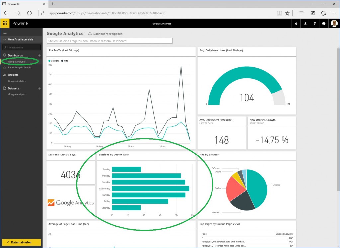Click the plus icon next to Datasets
The image size is (340, 248).
pyautogui.click(x=39, y=88)
